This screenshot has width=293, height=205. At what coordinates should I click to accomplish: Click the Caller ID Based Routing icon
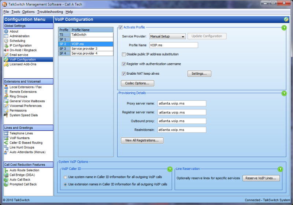coord(6,143)
